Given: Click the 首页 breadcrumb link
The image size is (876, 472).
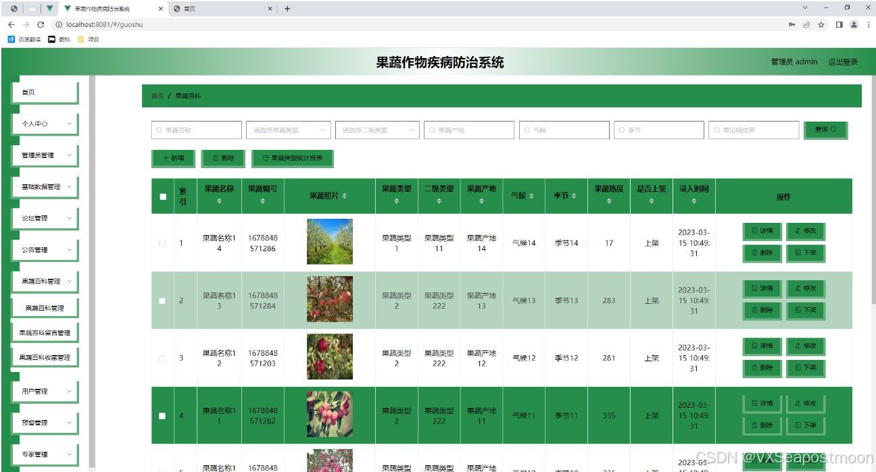Looking at the screenshot, I should 157,95.
